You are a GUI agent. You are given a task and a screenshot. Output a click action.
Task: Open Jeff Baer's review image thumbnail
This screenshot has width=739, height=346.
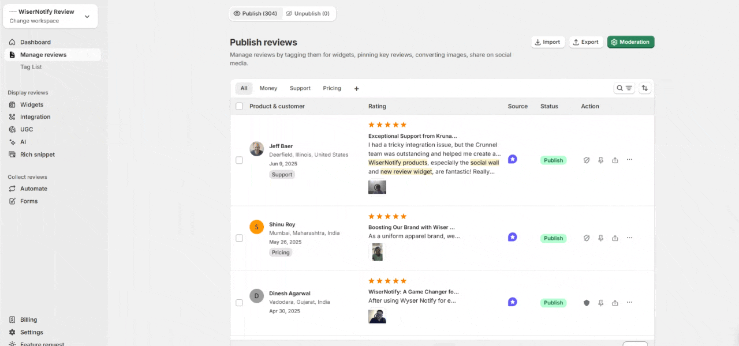[377, 187]
